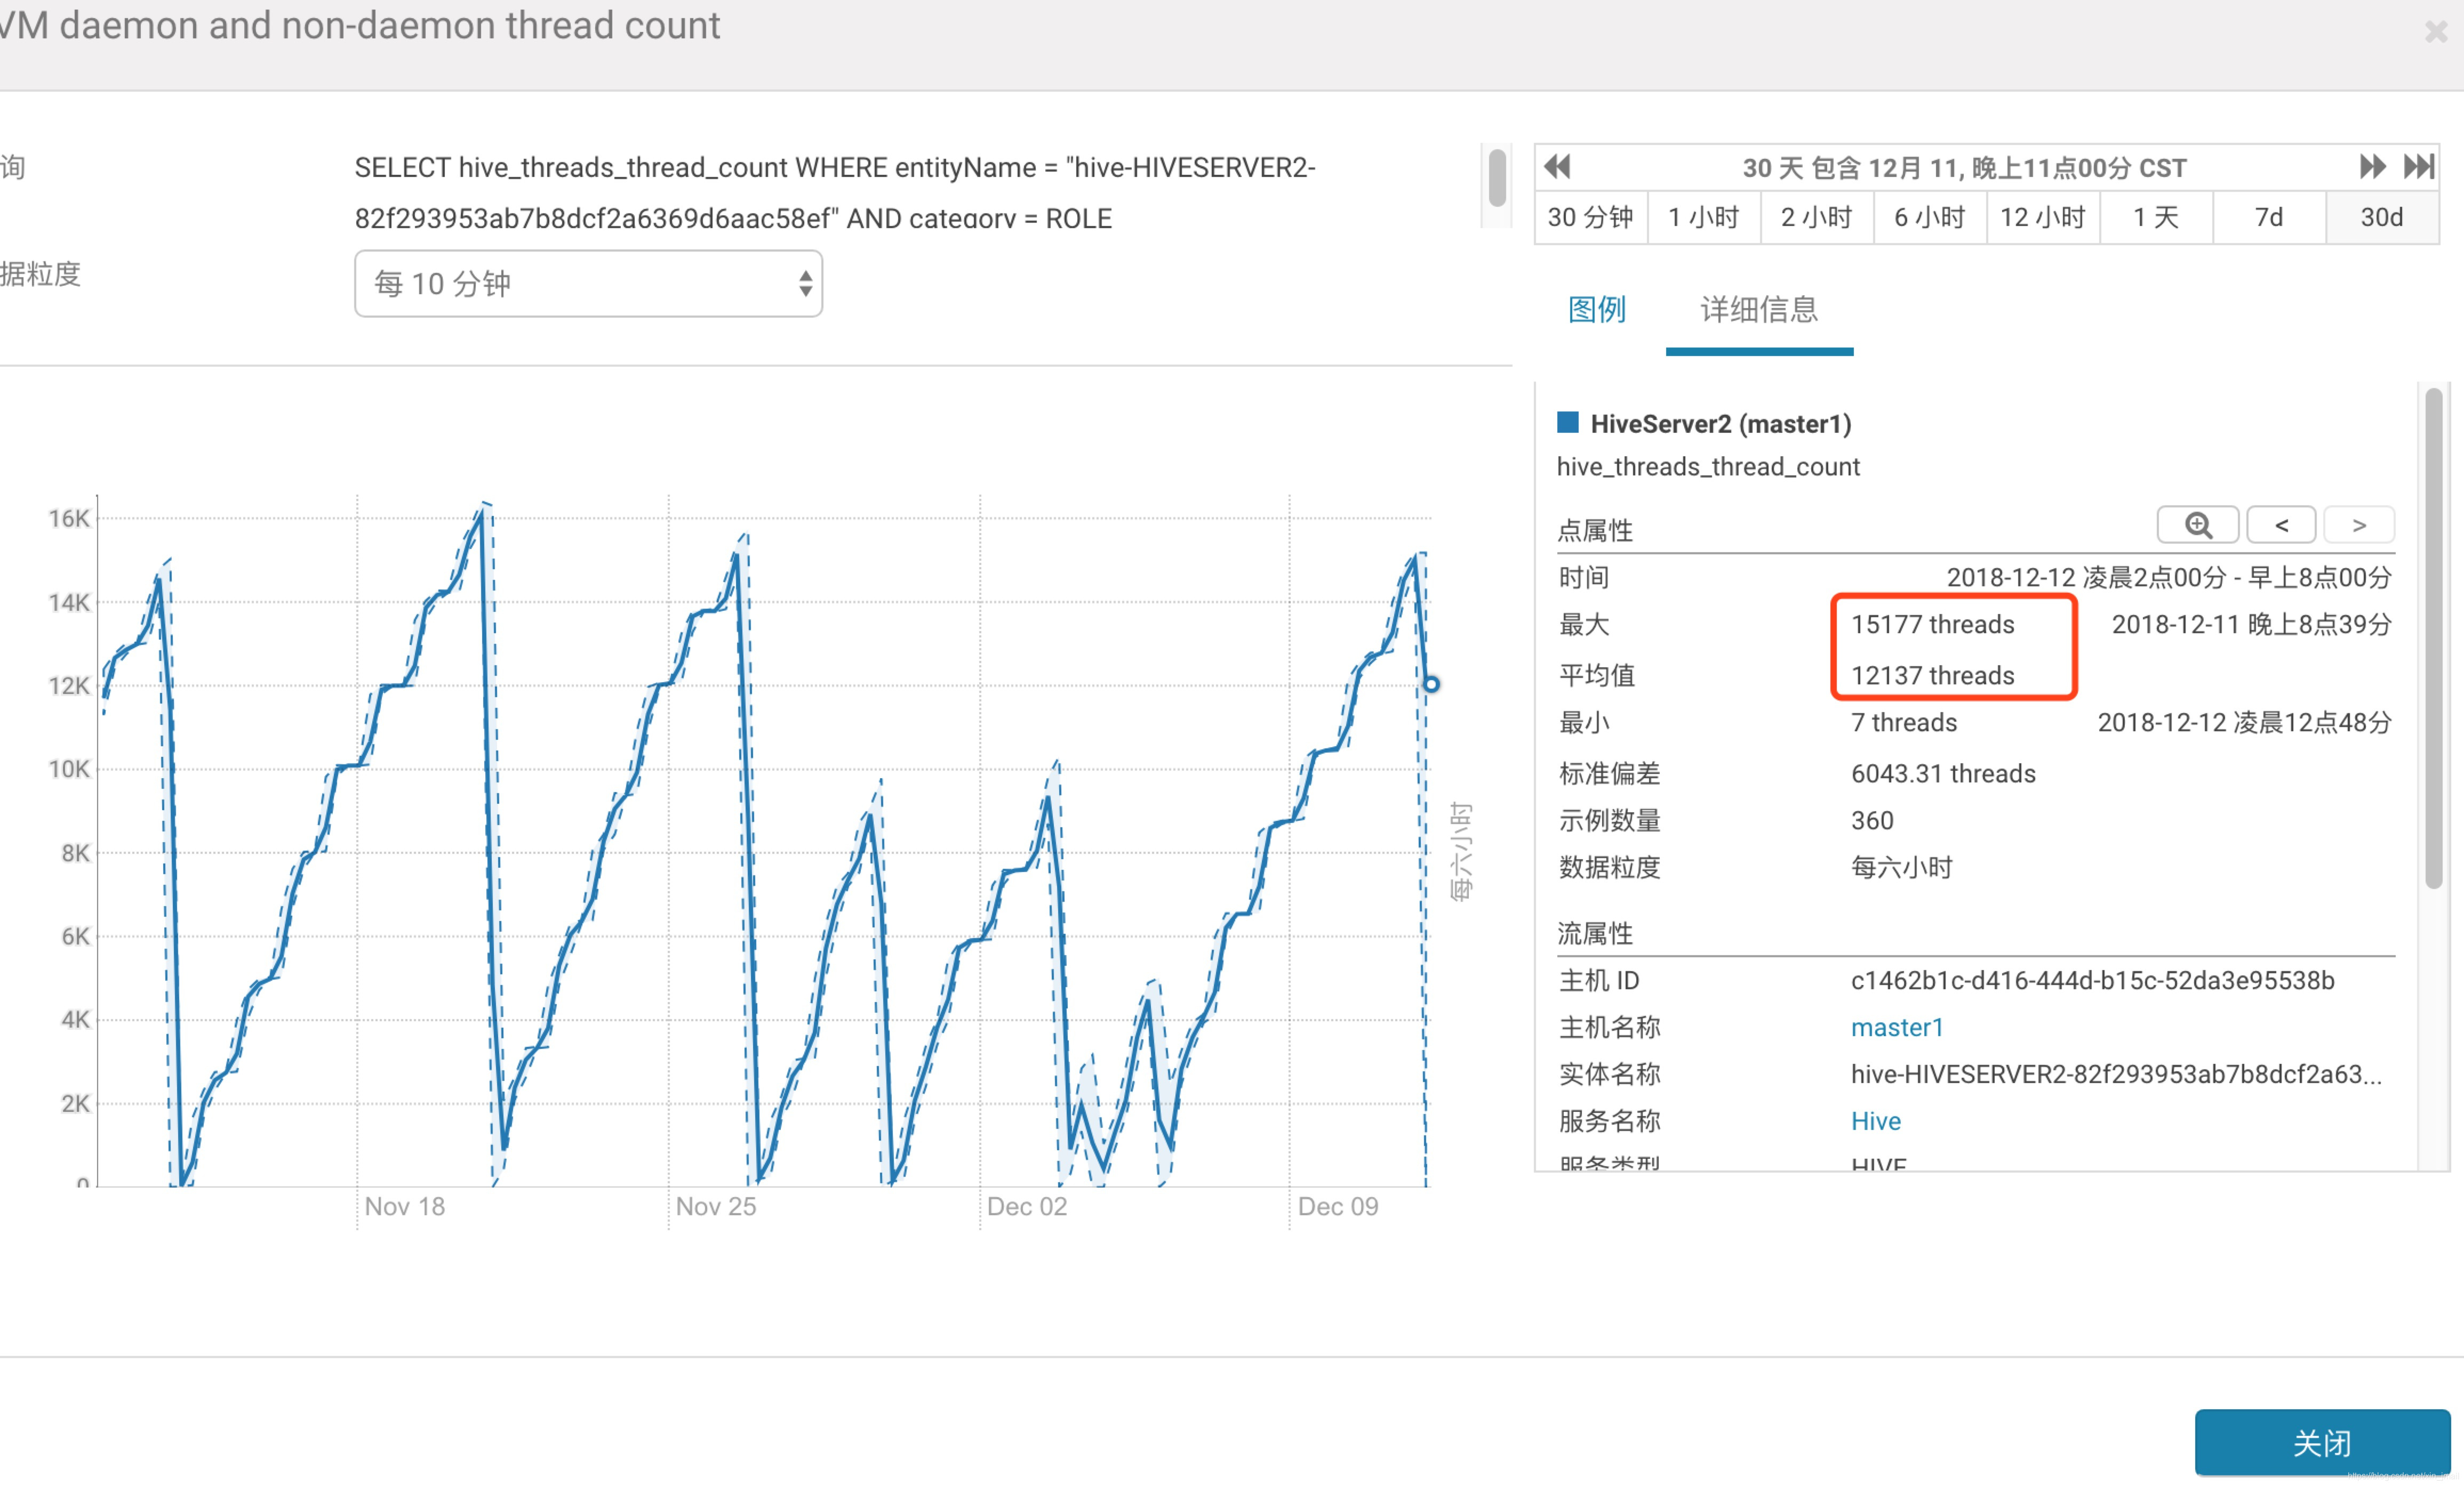Select the 7d time range
The height and width of the screenshot is (1486, 2464).
coord(2269,217)
